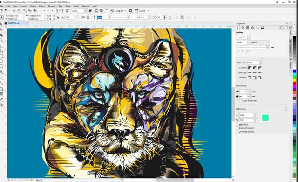
Task: Select the Freehand tool in the toolbox
Action: [x=1, y=46]
